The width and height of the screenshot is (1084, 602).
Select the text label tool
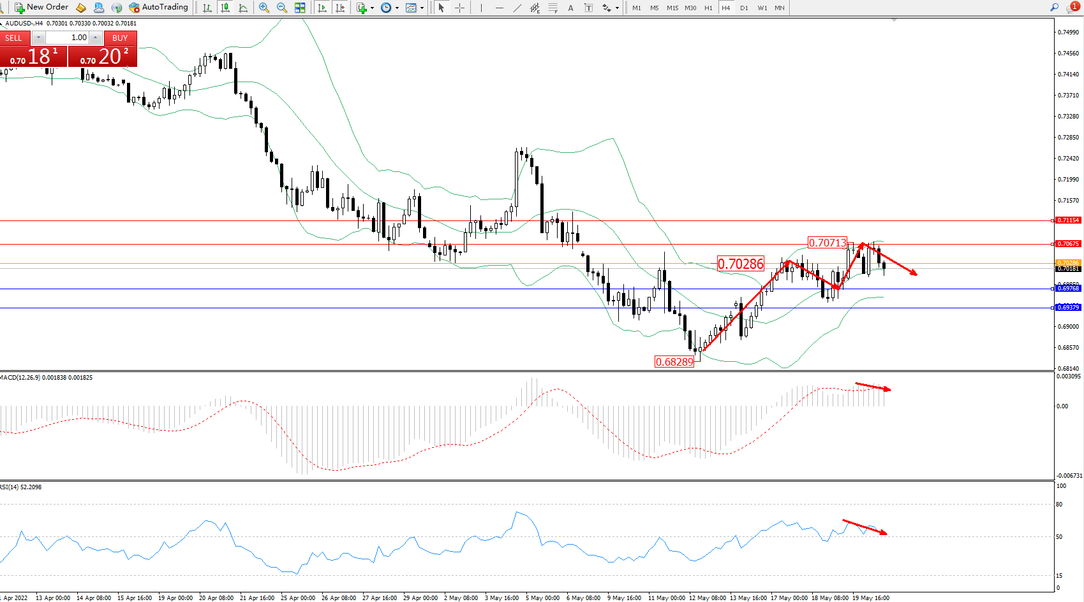coord(570,8)
